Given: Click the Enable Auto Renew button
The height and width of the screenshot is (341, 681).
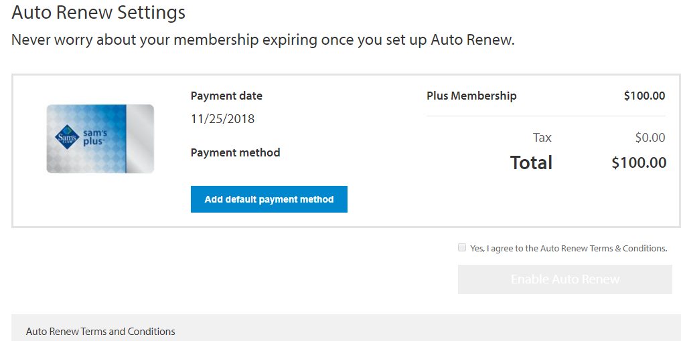Looking at the screenshot, I should click(564, 279).
